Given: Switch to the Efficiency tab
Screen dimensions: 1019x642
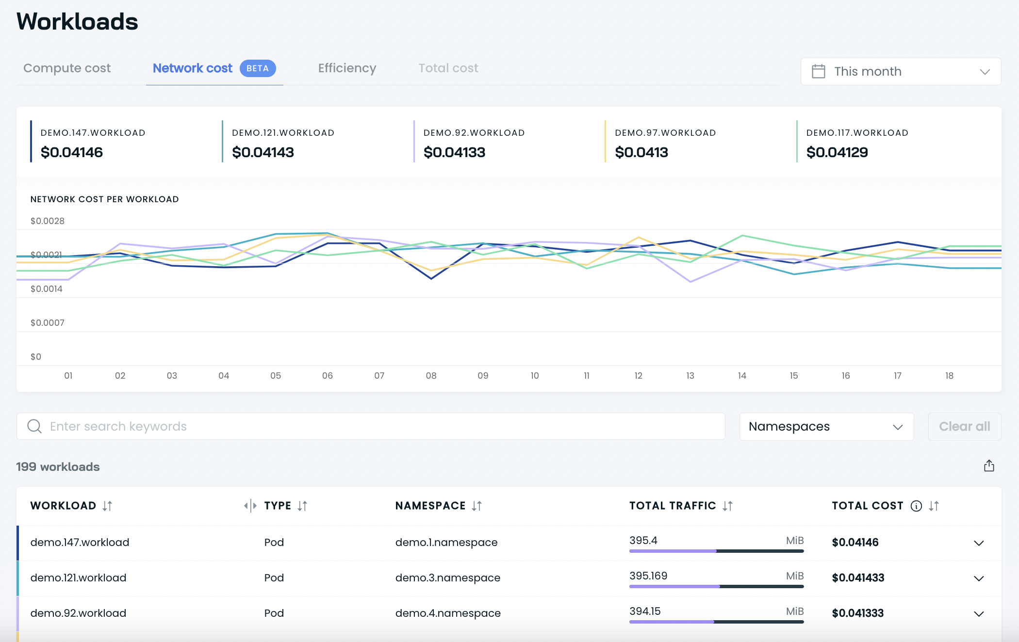Looking at the screenshot, I should [x=347, y=68].
